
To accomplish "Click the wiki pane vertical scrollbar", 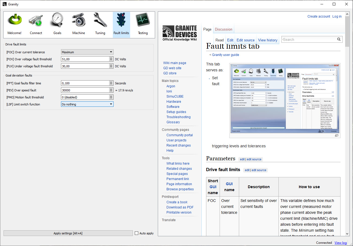I will click(x=347, y=32).
